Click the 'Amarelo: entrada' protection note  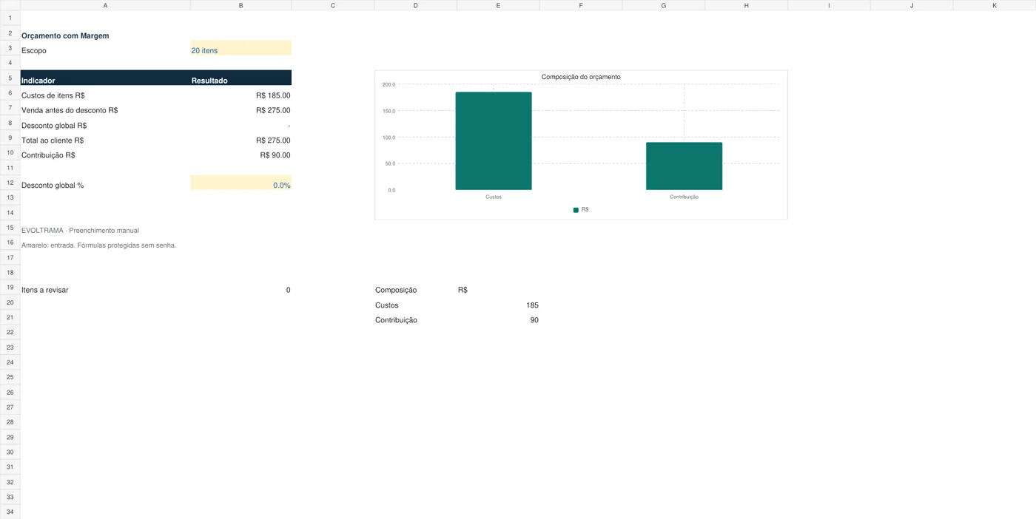coord(98,245)
